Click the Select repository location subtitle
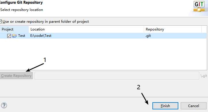This screenshot has height=112, width=208. [22, 10]
